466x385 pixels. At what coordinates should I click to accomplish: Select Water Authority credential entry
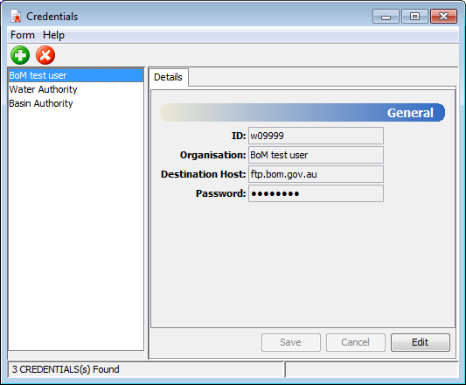pos(76,89)
